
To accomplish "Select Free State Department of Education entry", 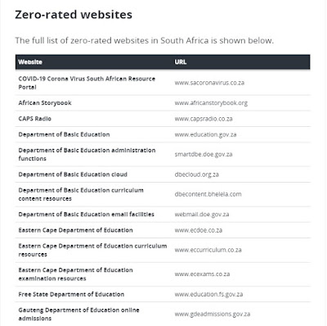I will [71, 294].
